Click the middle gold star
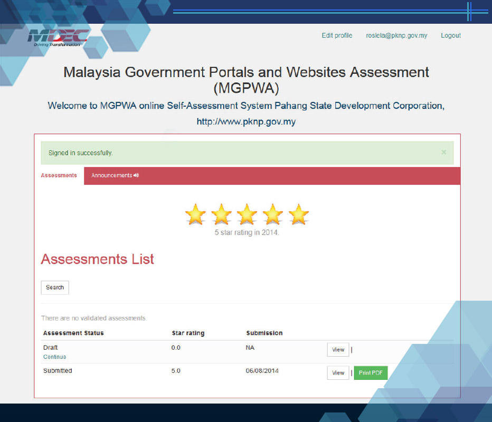The width and height of the screenshot is (492, 422). click(x=247, y=215)
